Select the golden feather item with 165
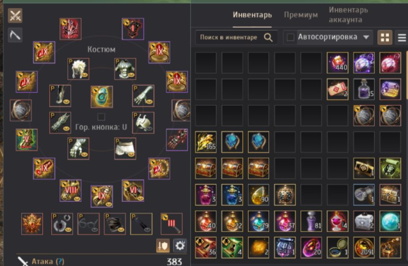Viewport: 408px width, 266px height. (206, 142)
